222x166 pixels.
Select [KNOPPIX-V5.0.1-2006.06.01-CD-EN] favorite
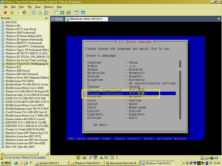pyautogui.click(x=26, y=123)
